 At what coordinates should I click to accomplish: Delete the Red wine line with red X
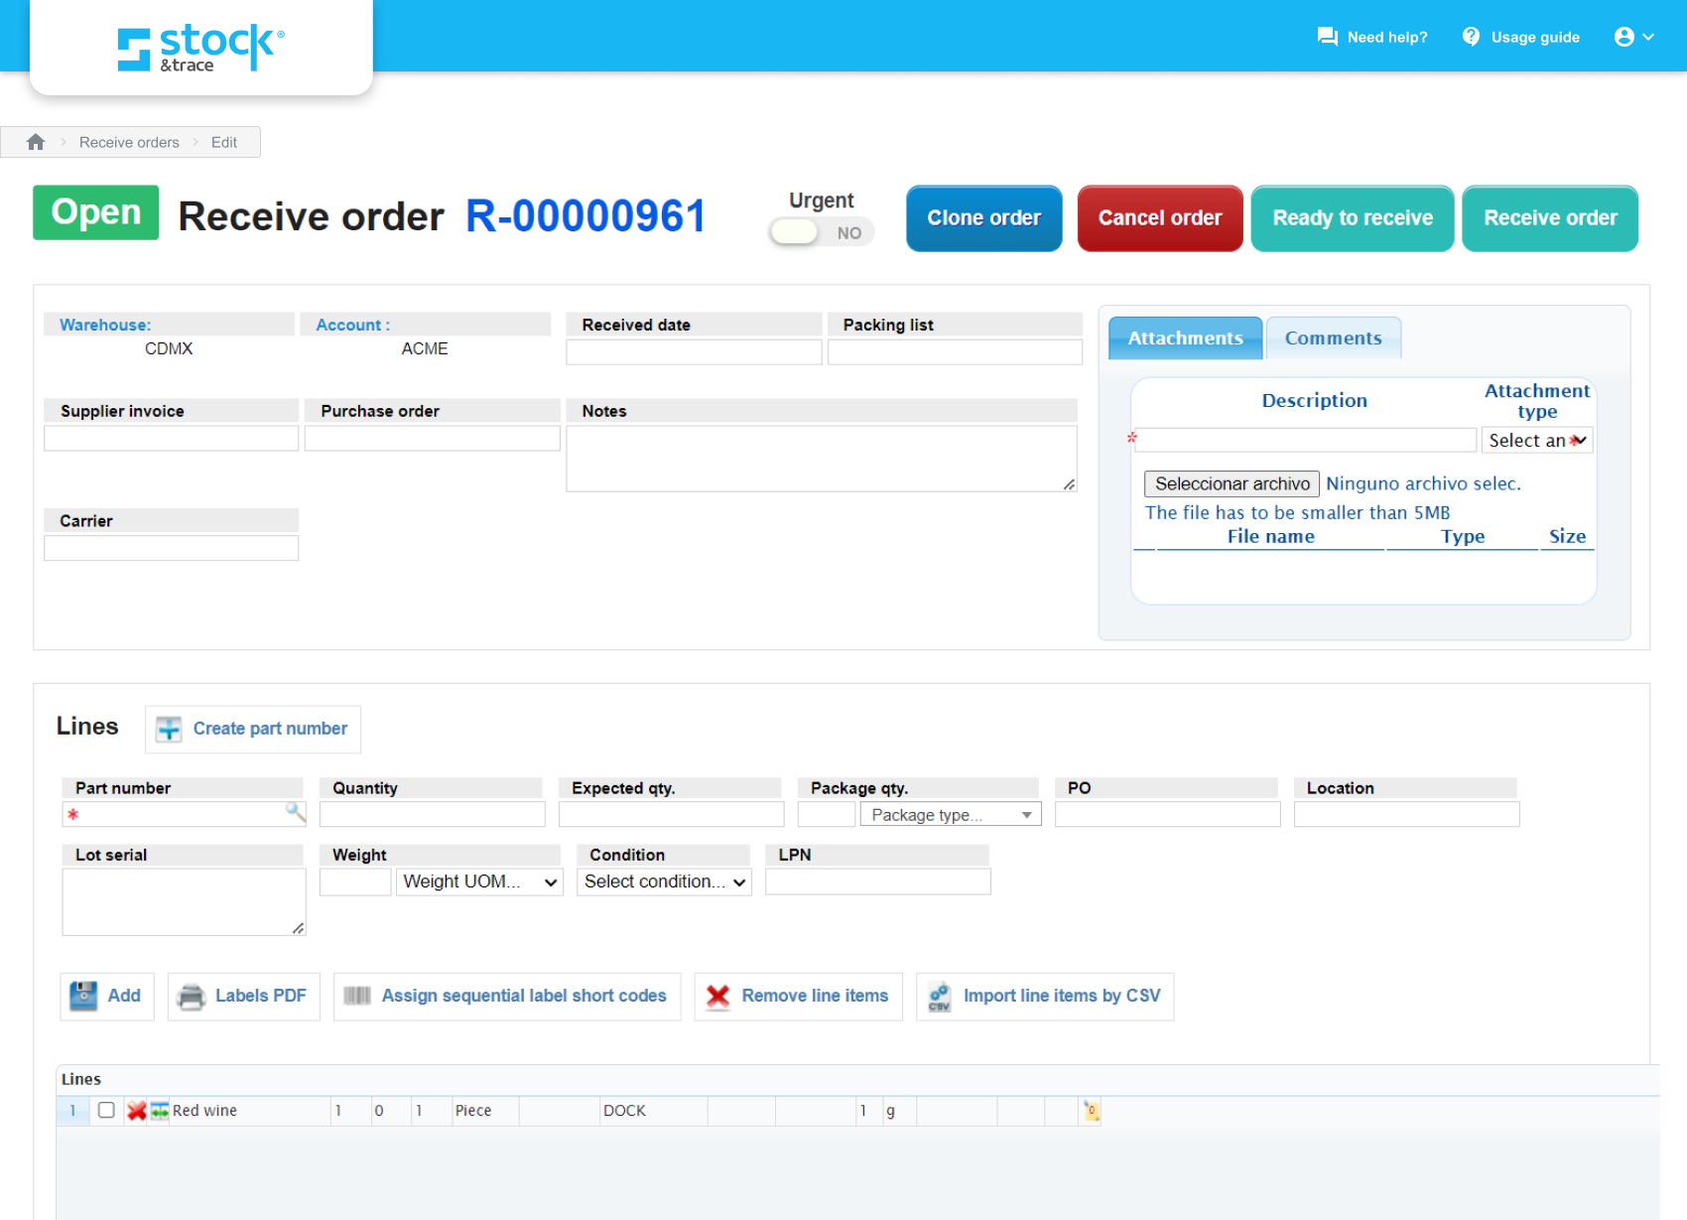[137, 1111]
